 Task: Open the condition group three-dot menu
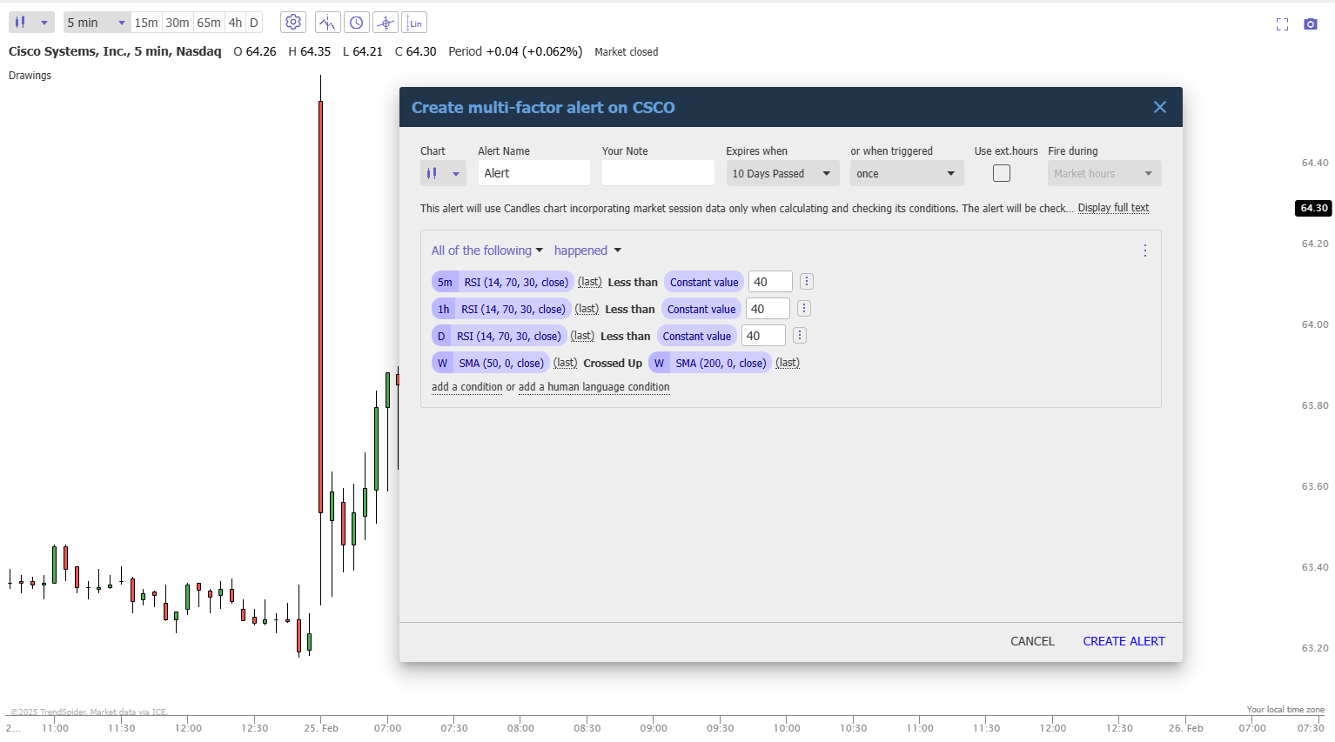coord(1145,251)
